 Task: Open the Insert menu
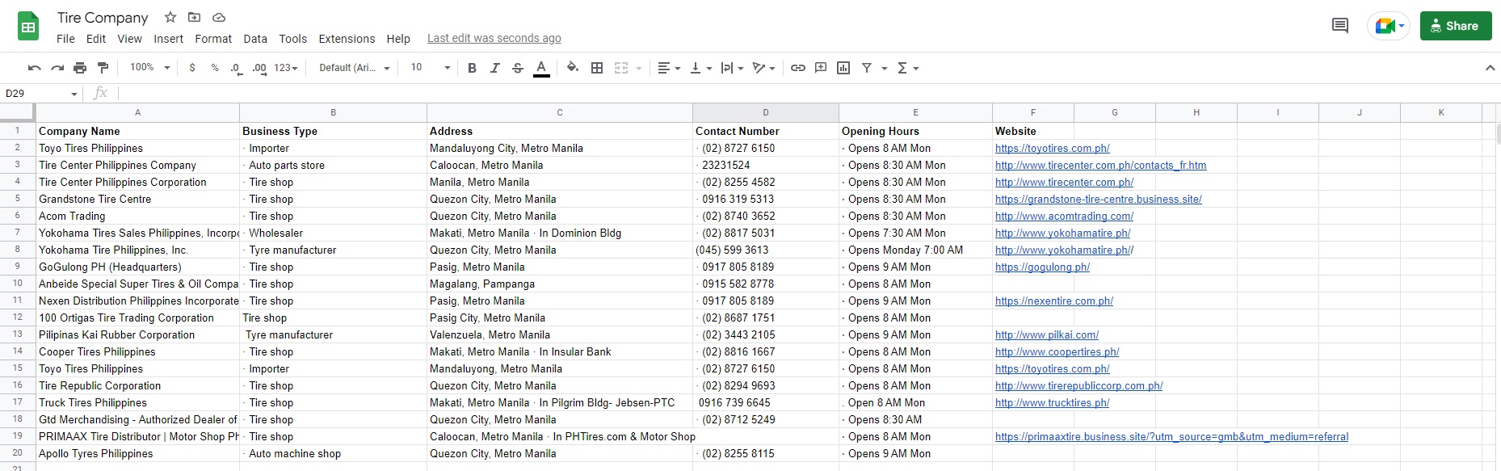168,39
